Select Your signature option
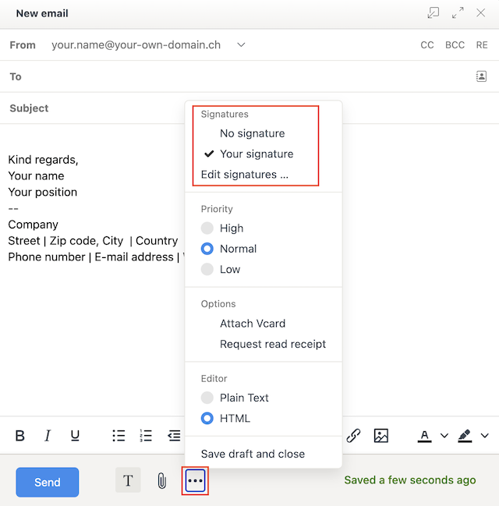 pos(257,154)
